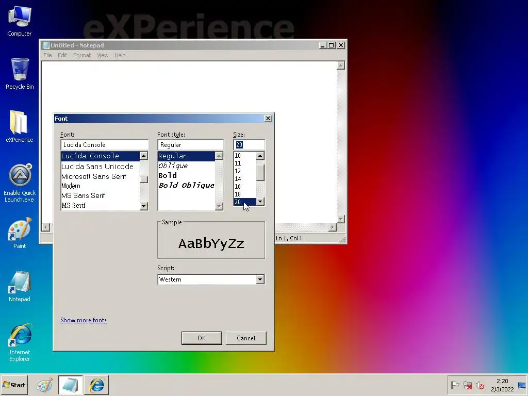Click the Font name input field
The image size is (528, 396).
tap(104, 145)
